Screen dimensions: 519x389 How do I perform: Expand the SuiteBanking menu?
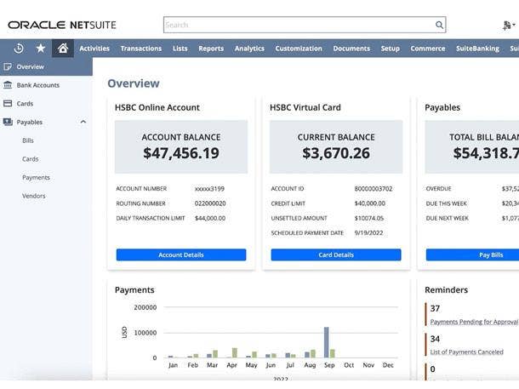(x=476, y=49)
